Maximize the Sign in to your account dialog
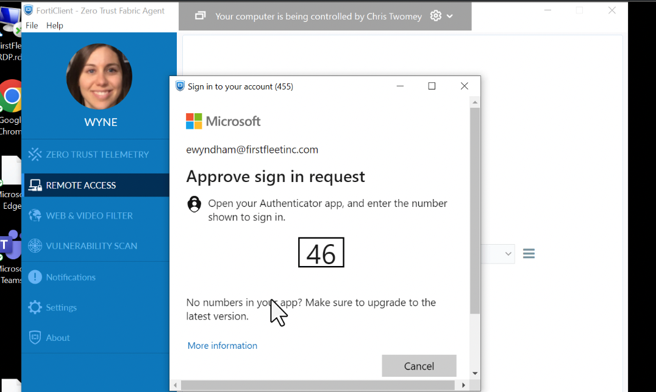The image size is (656, 392). (432, 86)
